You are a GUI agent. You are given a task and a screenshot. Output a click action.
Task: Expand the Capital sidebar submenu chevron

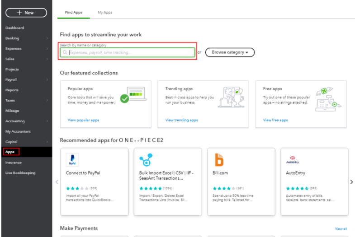tap(47, 142)
